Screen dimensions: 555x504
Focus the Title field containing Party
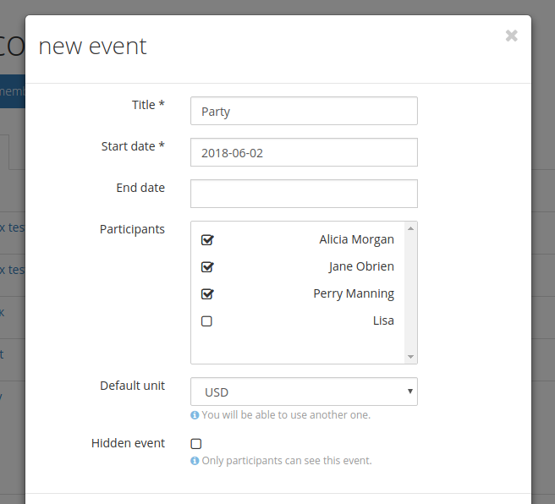304,111
